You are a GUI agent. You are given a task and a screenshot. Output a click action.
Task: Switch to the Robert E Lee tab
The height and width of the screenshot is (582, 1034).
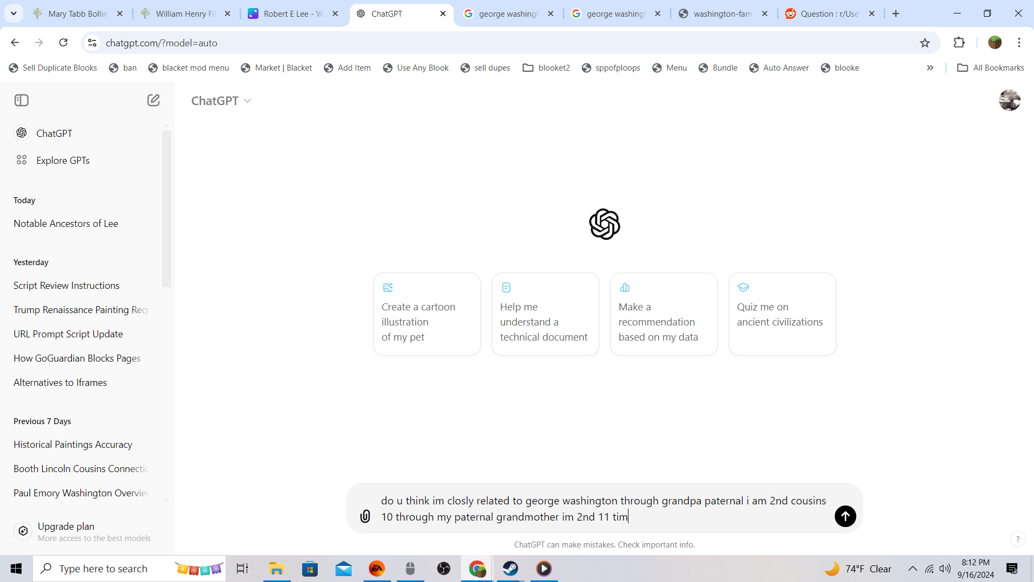[294, 14]
